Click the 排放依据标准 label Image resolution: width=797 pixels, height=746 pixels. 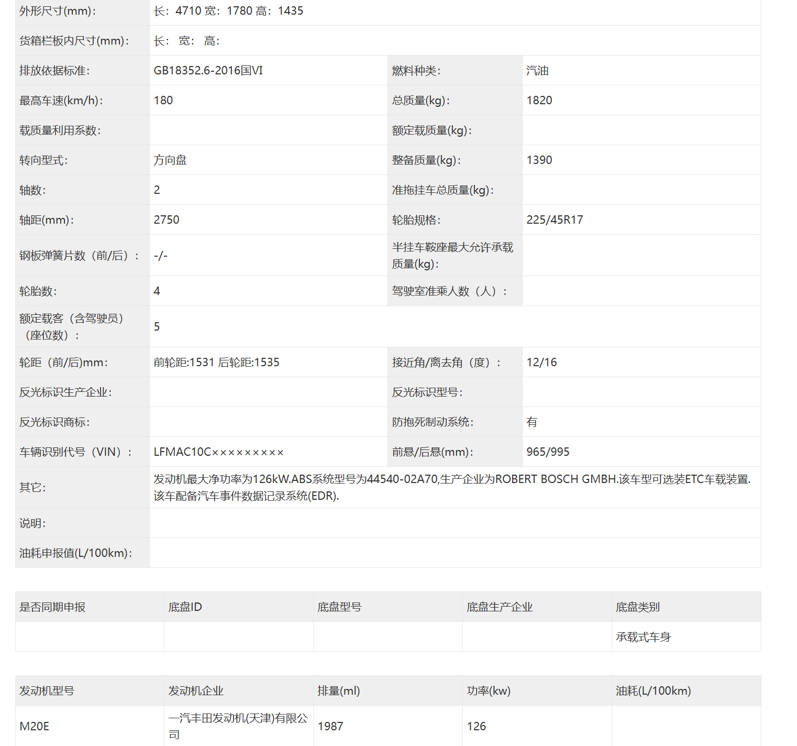click(x=54, y=70)
